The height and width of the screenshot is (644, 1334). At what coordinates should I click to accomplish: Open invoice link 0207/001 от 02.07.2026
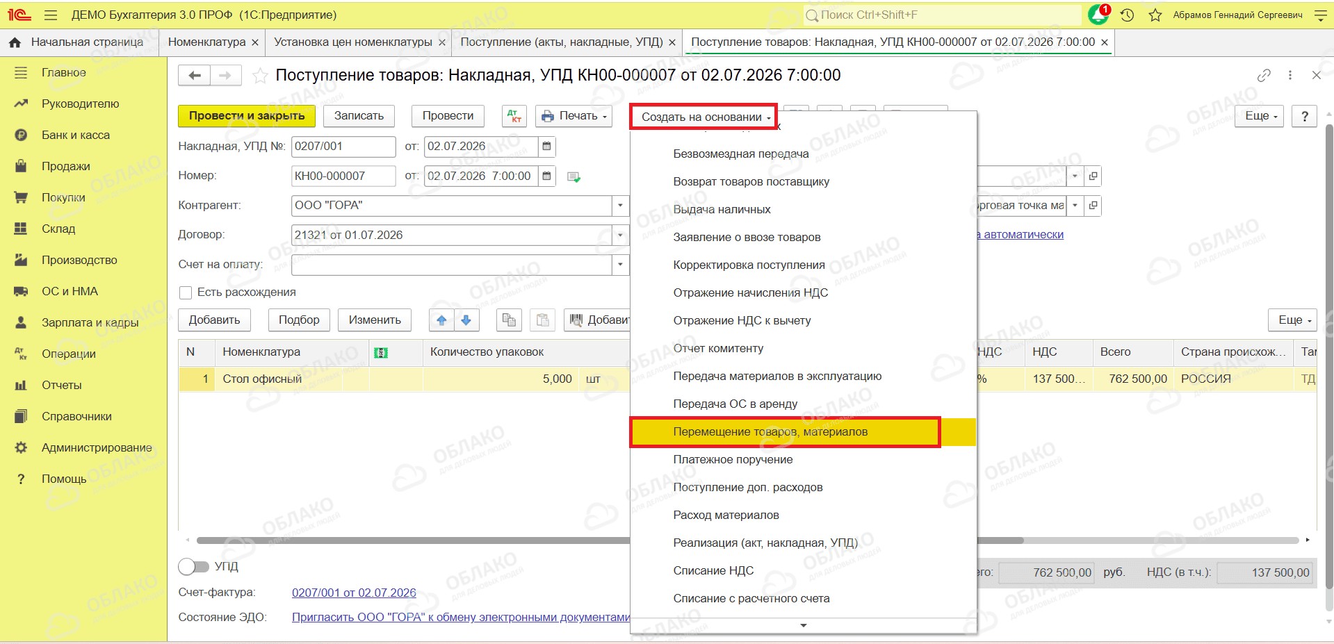pos(354,593)
